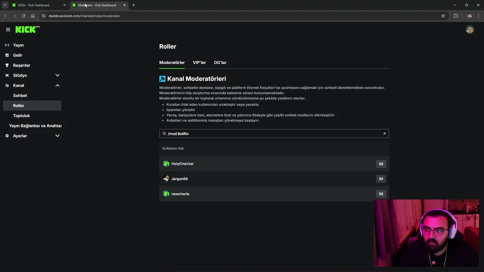This screenshot has width=484, height=272.
Task: Click the Yayın broadcast icon in sidebar
Action: point(7,45)
